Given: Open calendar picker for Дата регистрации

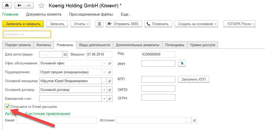Looking at the screenshot, I should pyautogui.click(x=65, y=54).
